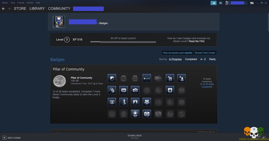The height and width of the screenshot is (141, 269).
Task: Click the page vertical scrollbar thumb
Action: coord(268,22)
